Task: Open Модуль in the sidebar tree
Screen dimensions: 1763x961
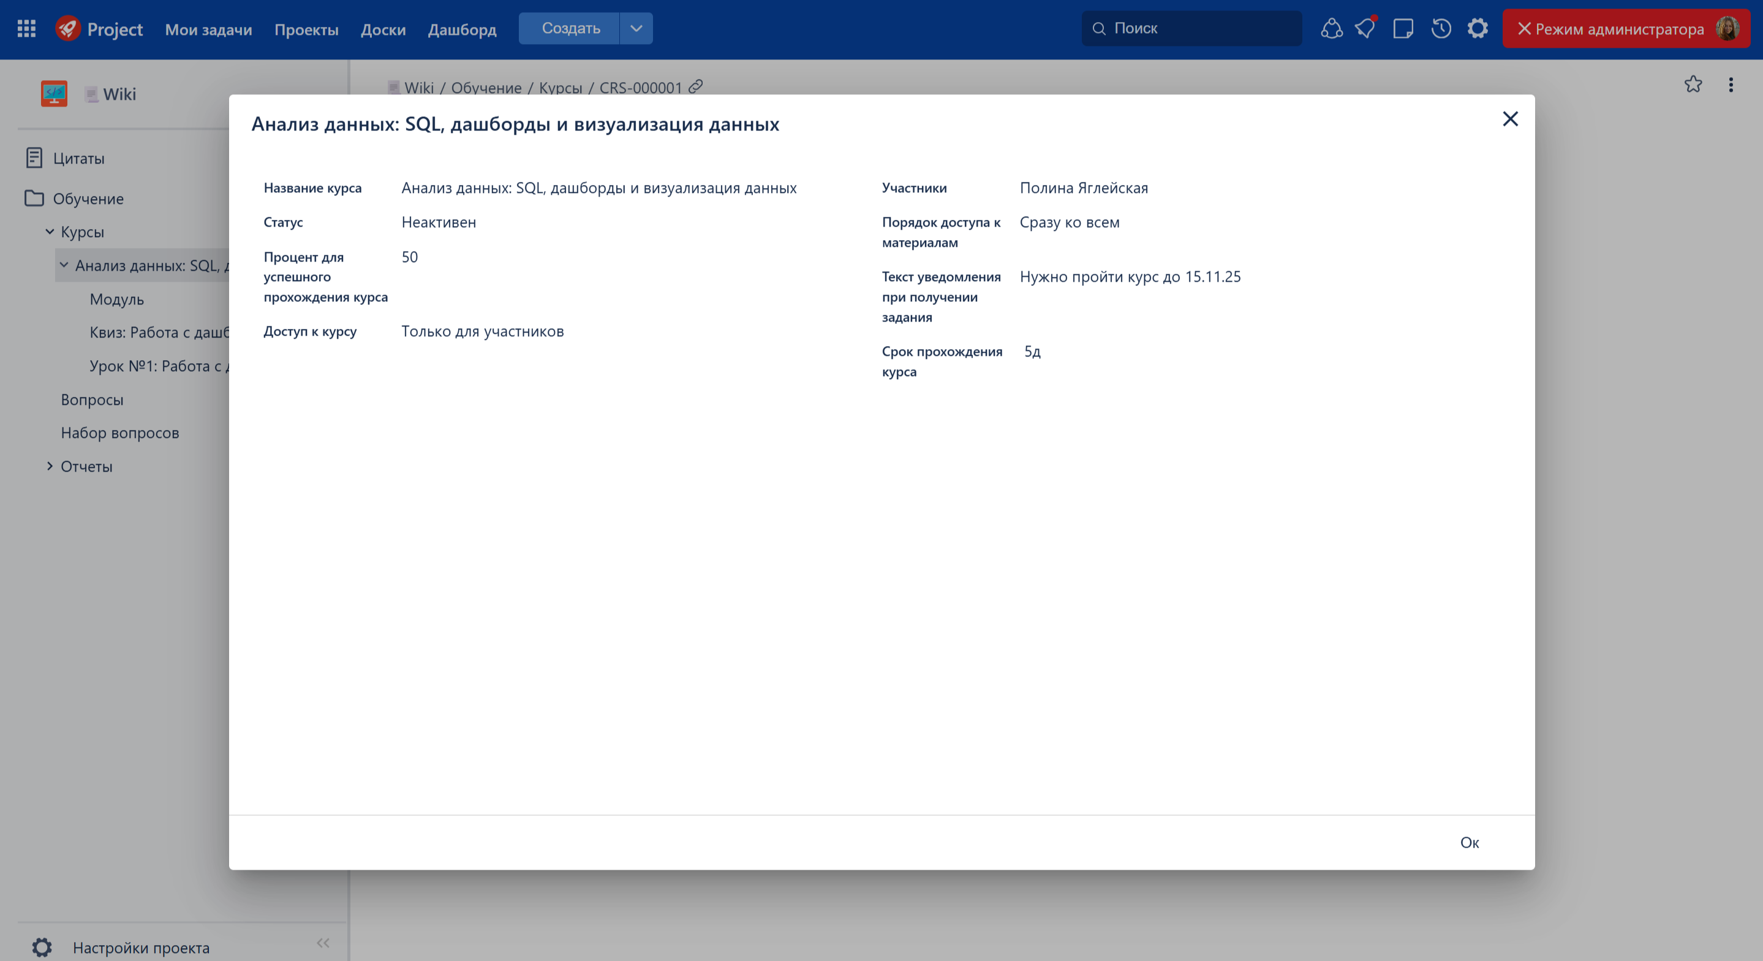Action: point(116,299)
